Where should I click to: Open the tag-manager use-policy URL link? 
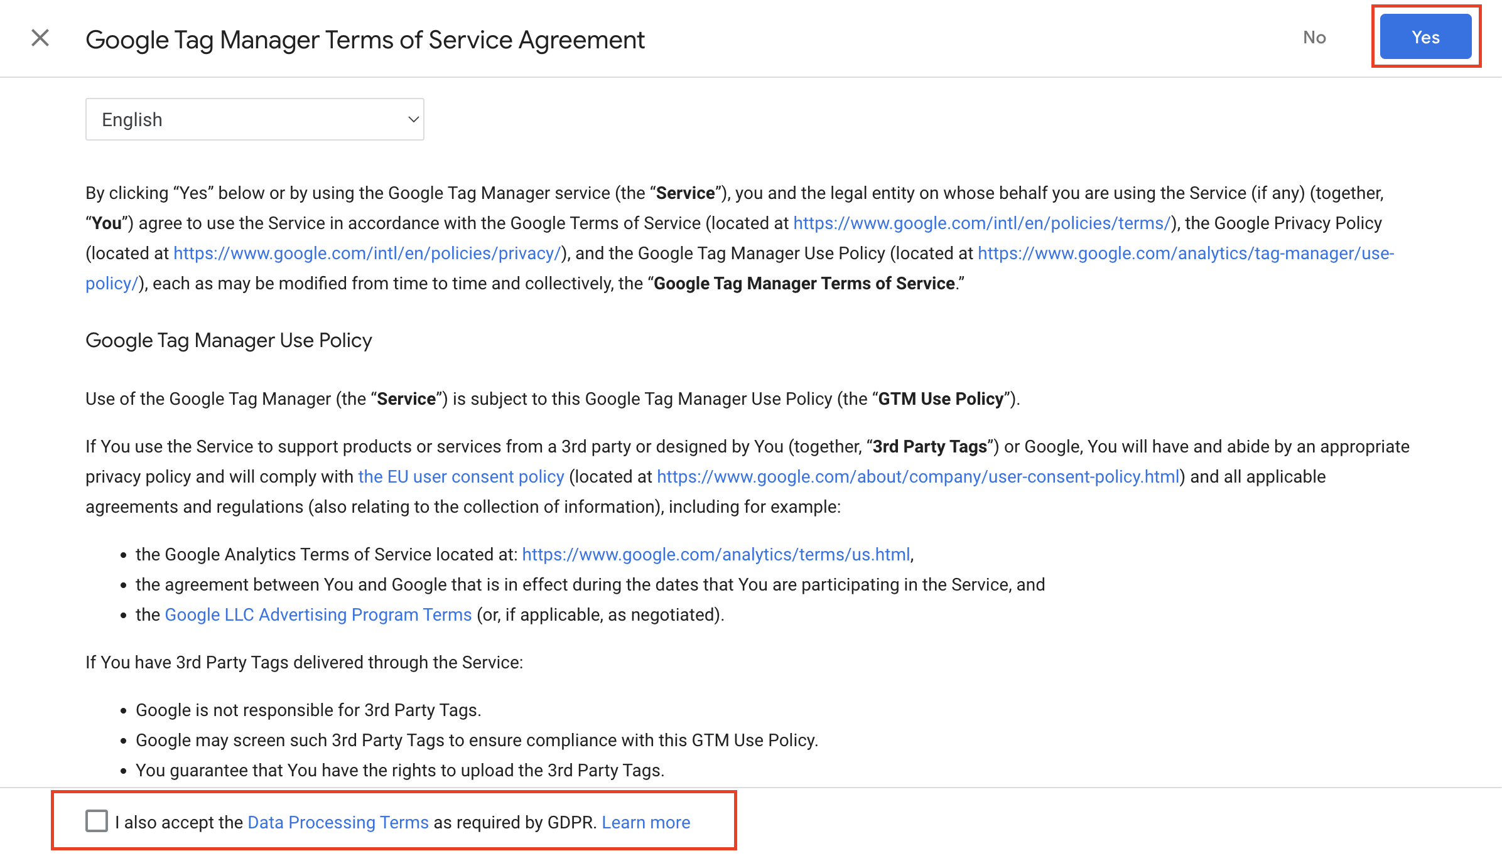[1186, 254]
